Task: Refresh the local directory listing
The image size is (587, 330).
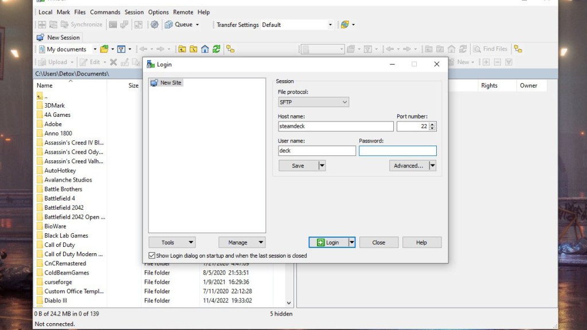Action: pyautogui.click(x=216, y=49)
